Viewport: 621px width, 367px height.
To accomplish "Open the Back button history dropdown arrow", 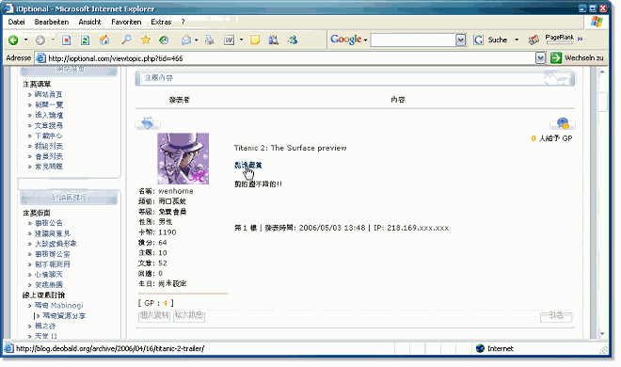I will click(x=25, y=40).
